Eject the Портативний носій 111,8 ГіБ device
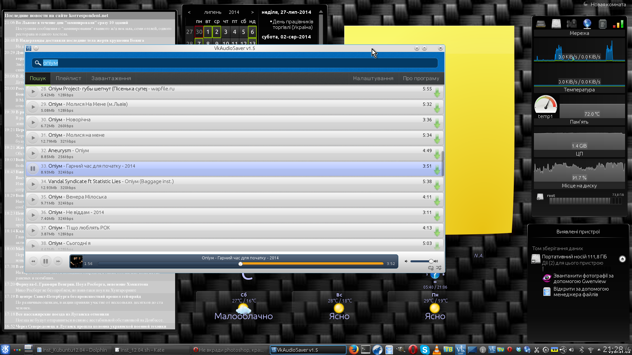The height and width of the screenshot is (355, 632). (622, 259)
